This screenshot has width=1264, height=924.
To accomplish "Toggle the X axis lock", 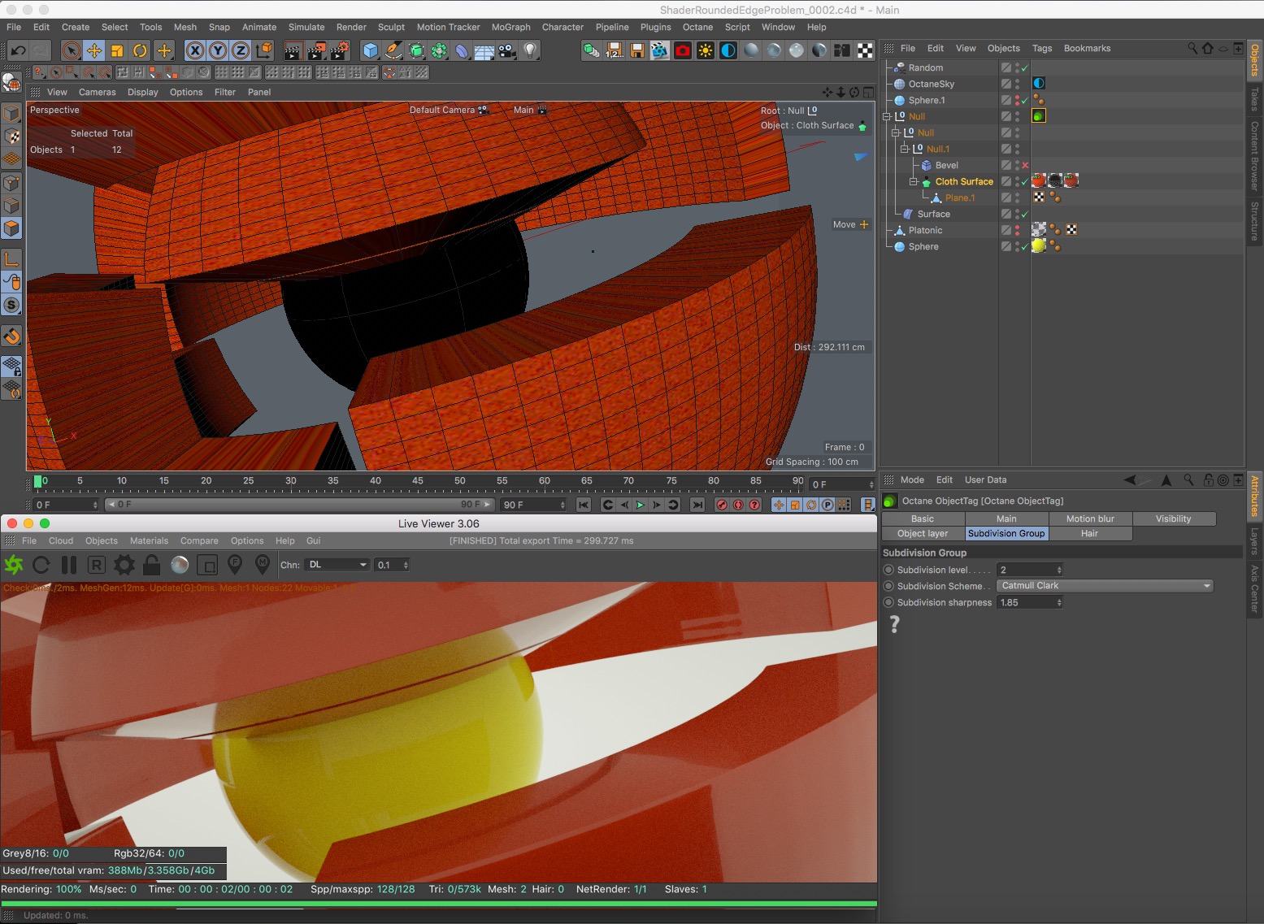I will coord(195,50).
